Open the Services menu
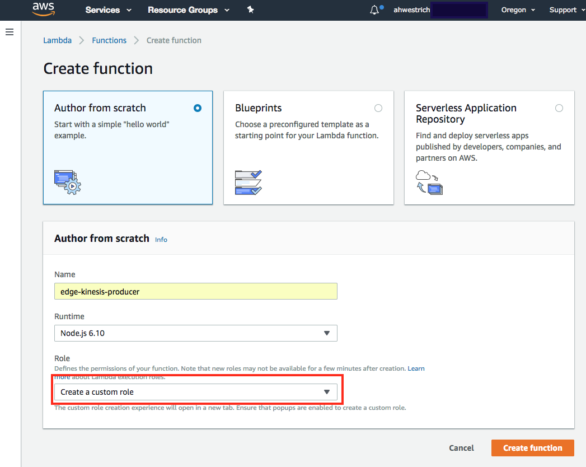 (109, 10)
